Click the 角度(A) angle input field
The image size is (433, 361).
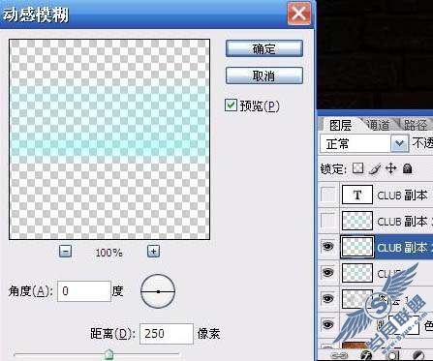[84, 291]
